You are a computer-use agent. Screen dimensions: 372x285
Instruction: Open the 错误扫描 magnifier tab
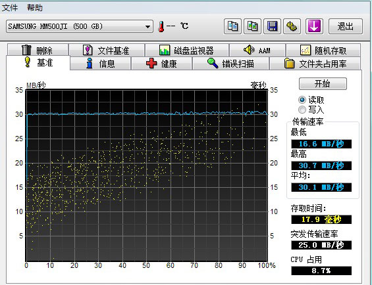[x=230, y=64]
